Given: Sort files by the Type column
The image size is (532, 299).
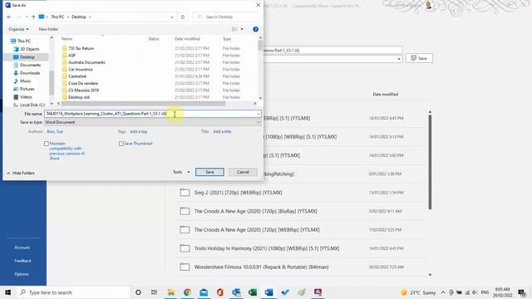Looking at the screenshot, I should [227, 39].
